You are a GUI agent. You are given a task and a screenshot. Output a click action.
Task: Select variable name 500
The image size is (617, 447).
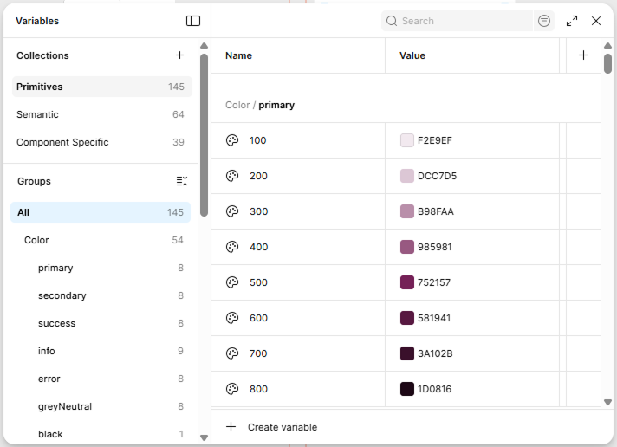pyautogui.click(x=258, y=282)
